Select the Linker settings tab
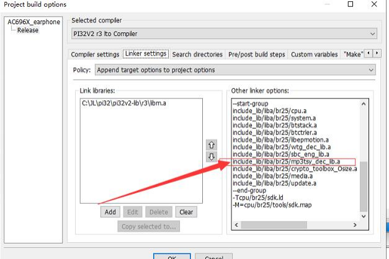This screenshot has width=389, height=259. 146,54
